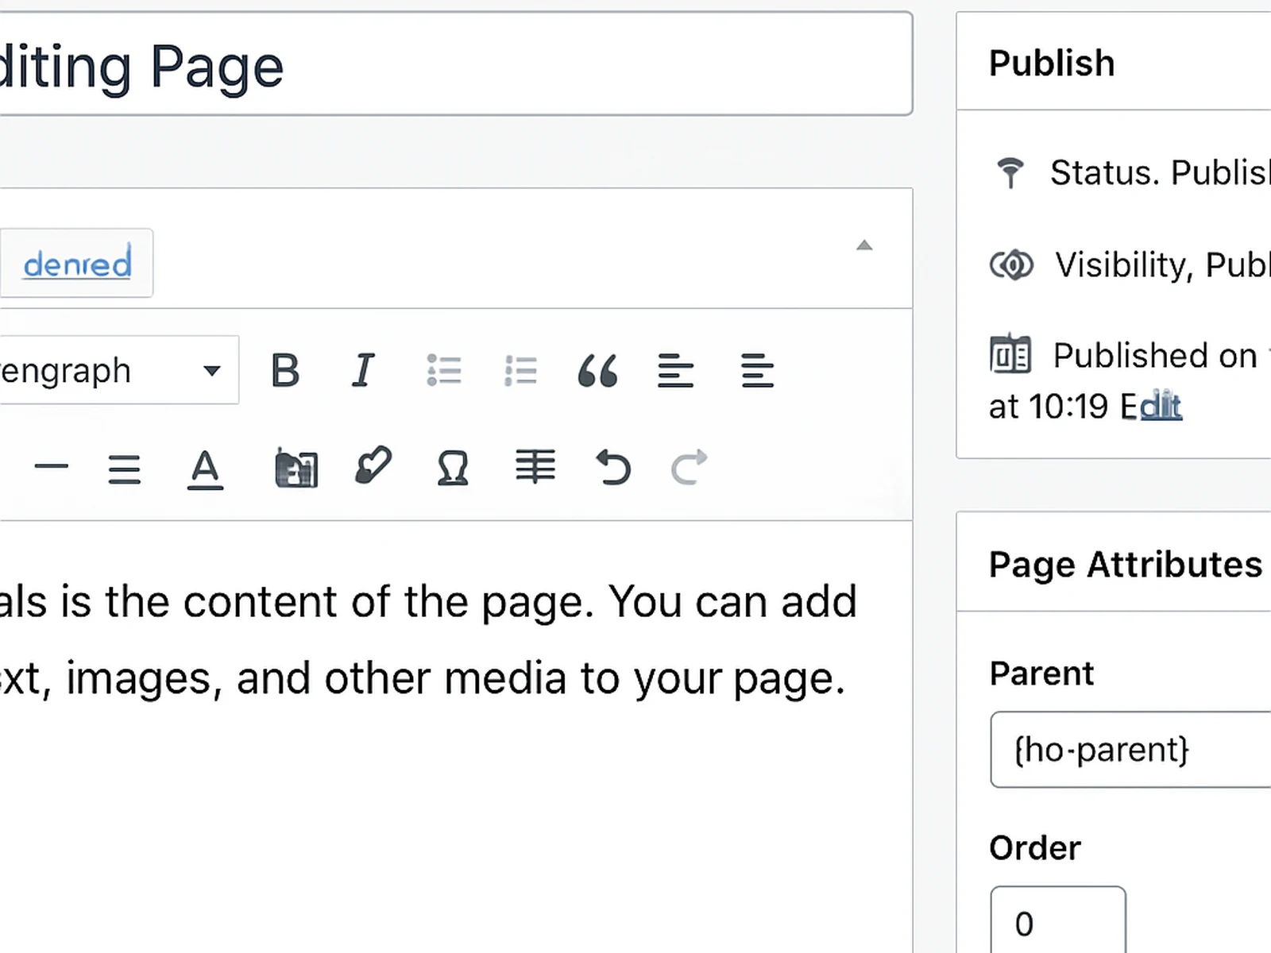Insert a bulleted list
Image resolution: width=1271 pixels, height=953 pixels.
pyautogui.click(x=443, y=370)
